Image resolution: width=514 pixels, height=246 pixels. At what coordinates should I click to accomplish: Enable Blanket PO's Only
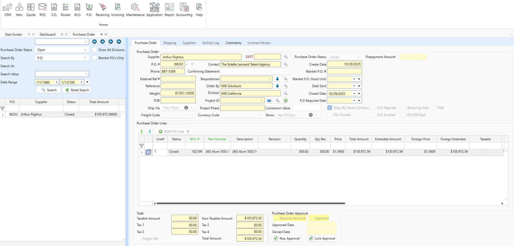[94, 58]
